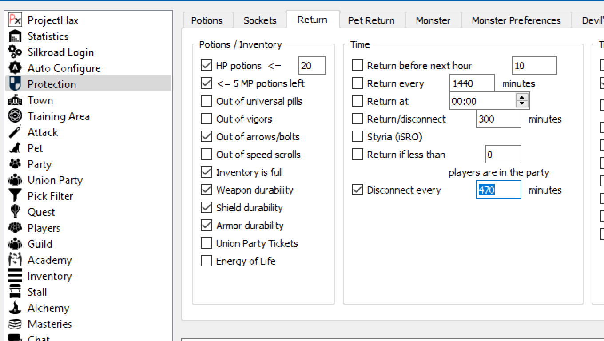
Task: Open the ProjectHax sidebar icon
Action: 15,20
